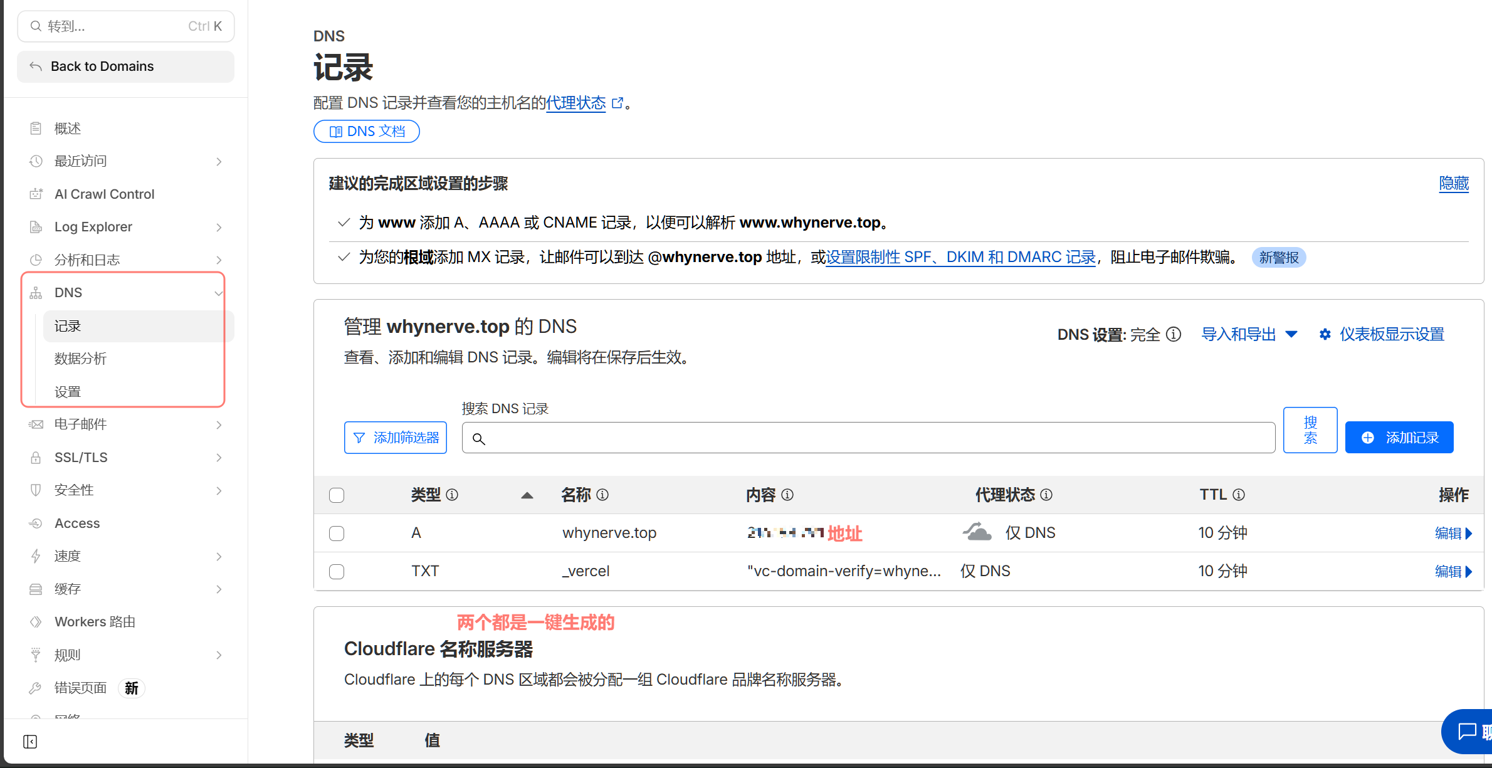
Task: Click the gear icon for 仪表板显示设置
Action: pyautogui.click(x=1325, y=334)
